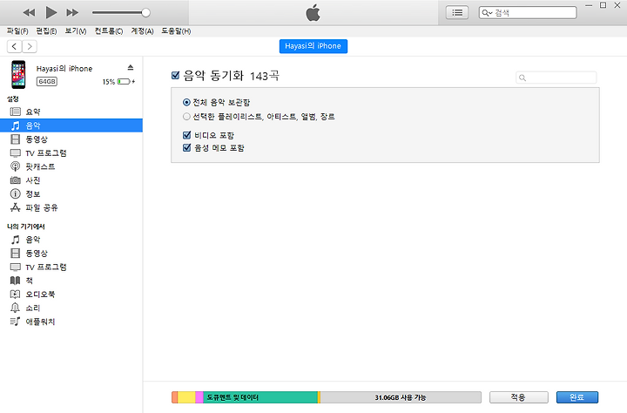Open the 컨트롤(C) menu
This screenshot has width=627, height=413.
click(109, 31)
